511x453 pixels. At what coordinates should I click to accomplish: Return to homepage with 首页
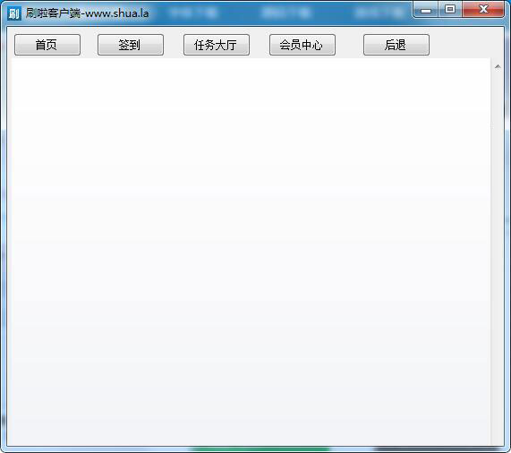click(x=47, y=45)
